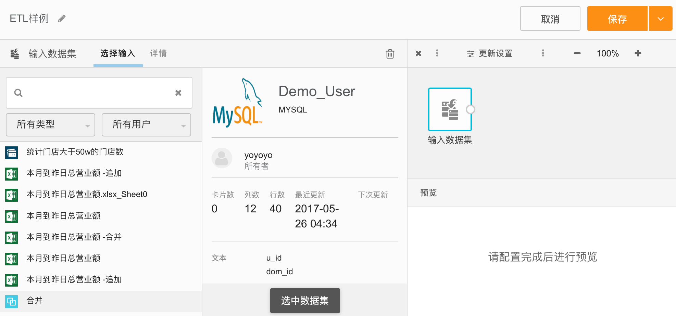Open 更新设置 settings
This screenshot has height=316, width=676.
point(490,53)
